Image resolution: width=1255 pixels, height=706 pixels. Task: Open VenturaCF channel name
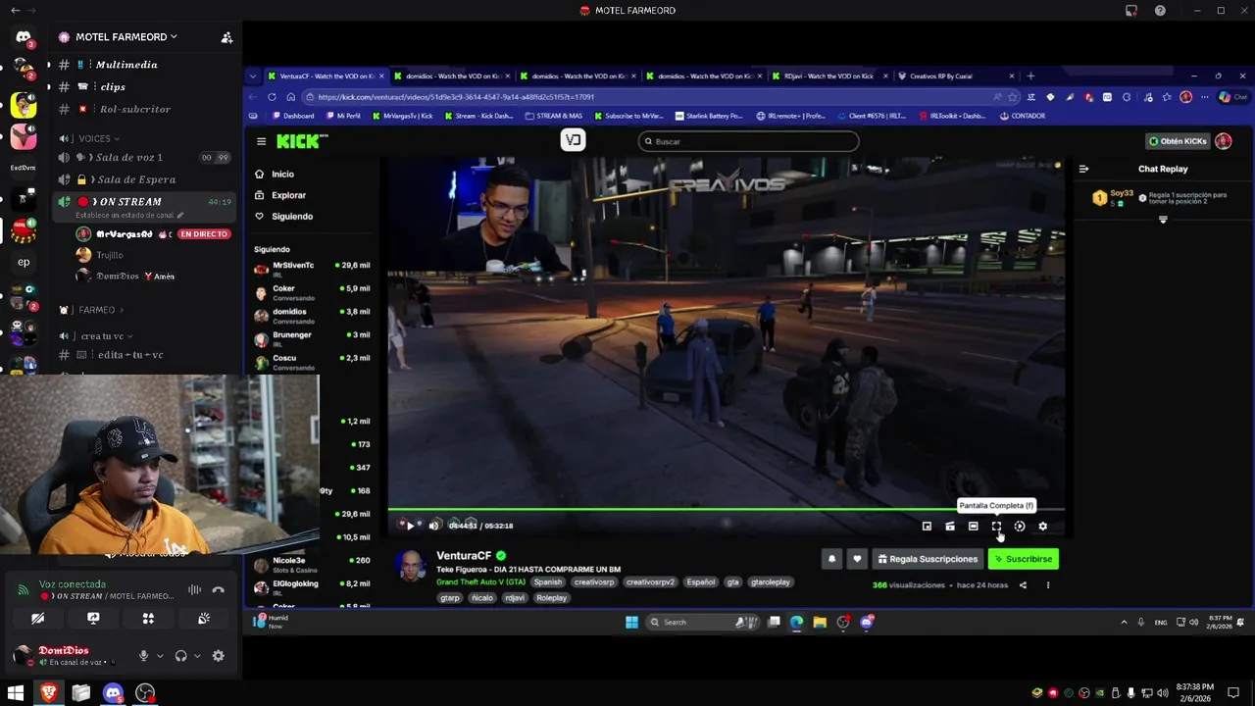(464, 556)
